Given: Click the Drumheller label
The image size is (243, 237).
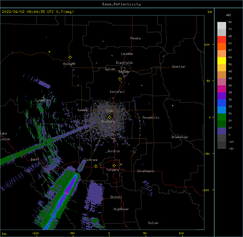Looking at the screenshot, I should [180, 137].
